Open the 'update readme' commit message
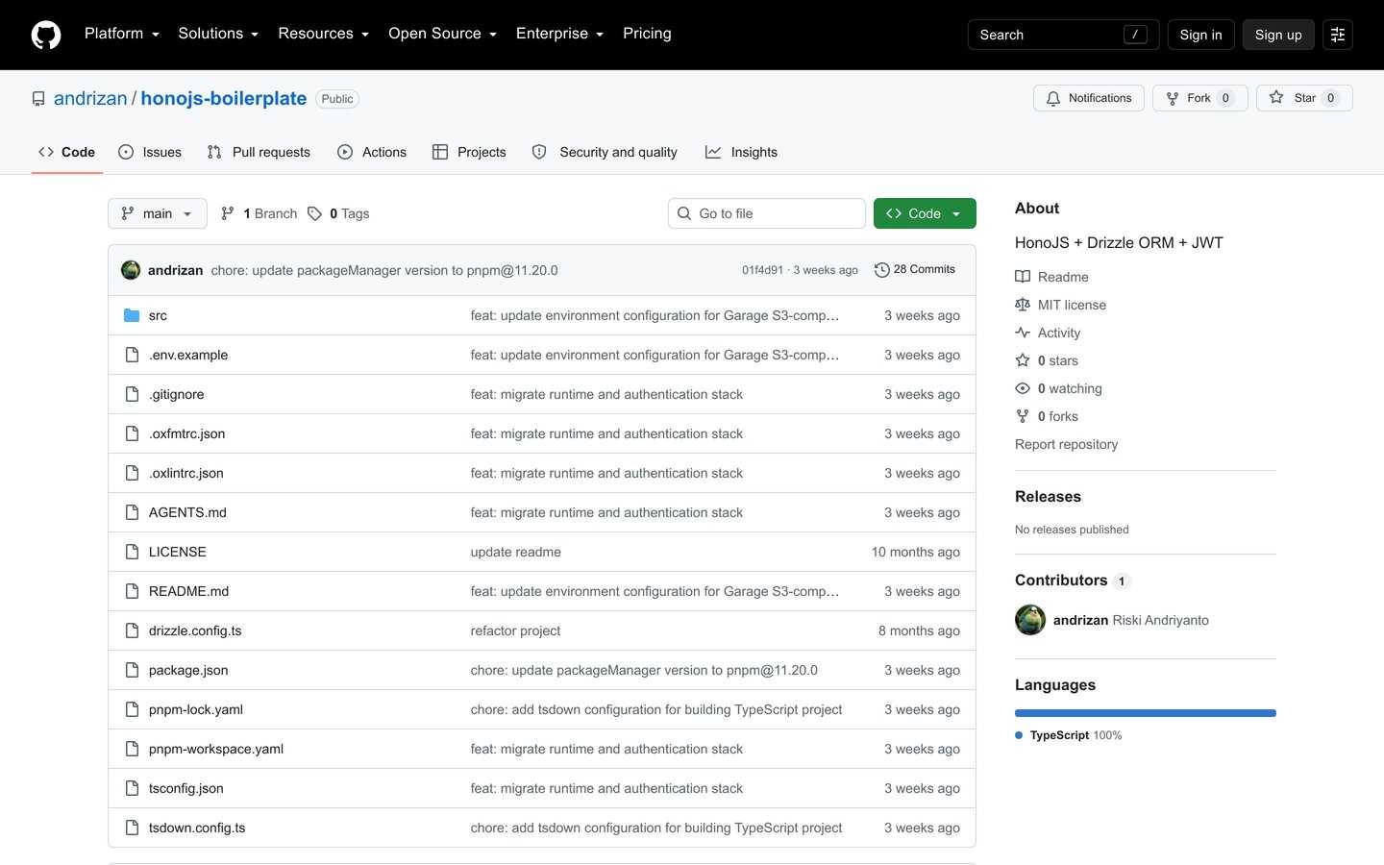1384x865 pixels. pos(516,552)
